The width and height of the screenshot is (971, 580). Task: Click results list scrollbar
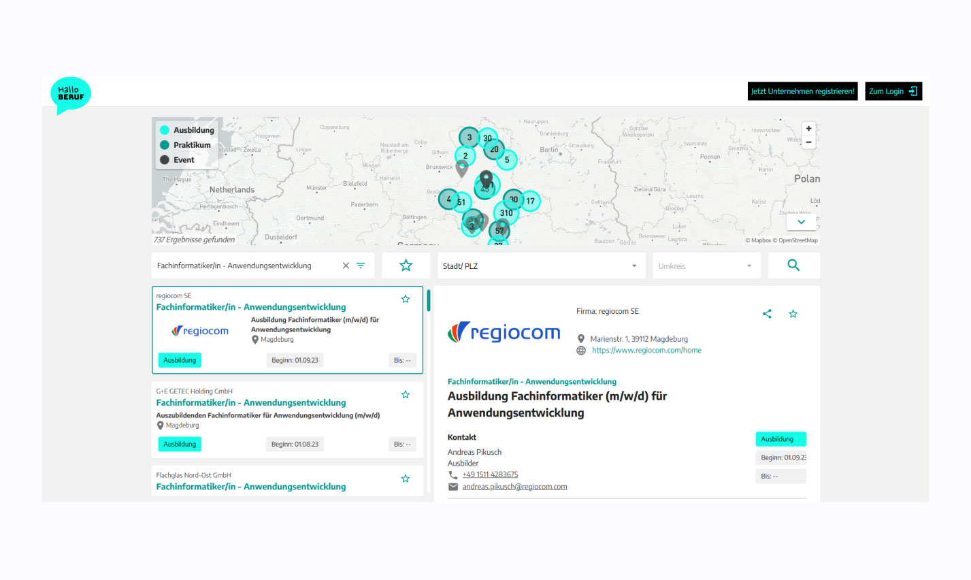click(x=429, y=300)
